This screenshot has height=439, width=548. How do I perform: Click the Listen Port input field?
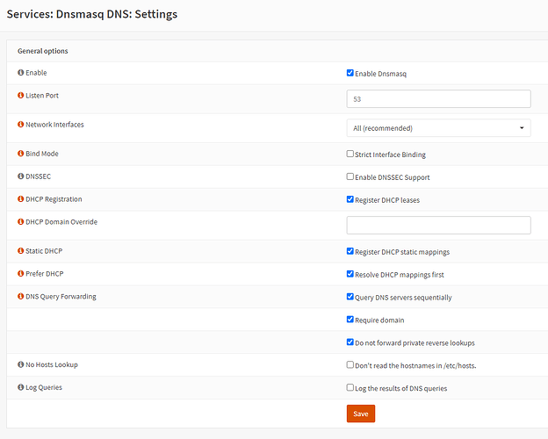click(x=438, y=99)
